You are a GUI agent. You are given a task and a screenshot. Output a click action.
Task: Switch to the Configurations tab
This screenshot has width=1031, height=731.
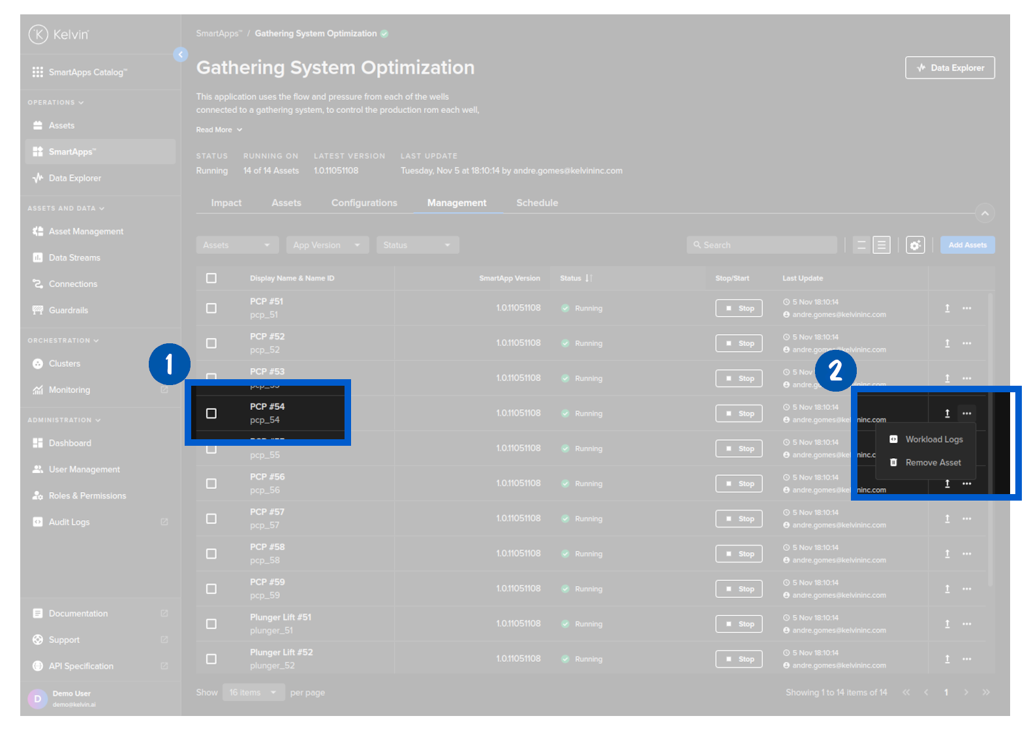click(x=364, y=203)
